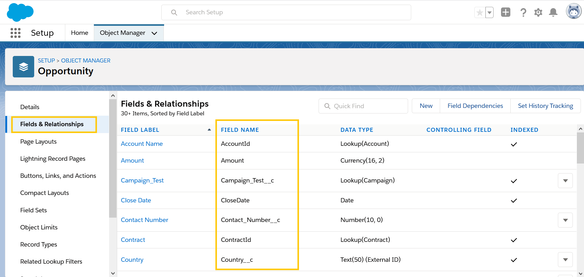View notifications bell icon

click(553, 12)
